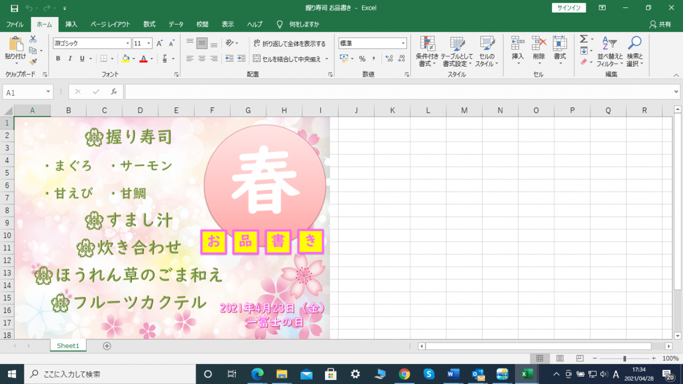Image resolution: width=683 pixels, height=384 pixels.
Task: Open the number format dropdown (標準)
Action: (x=404, y=43)
